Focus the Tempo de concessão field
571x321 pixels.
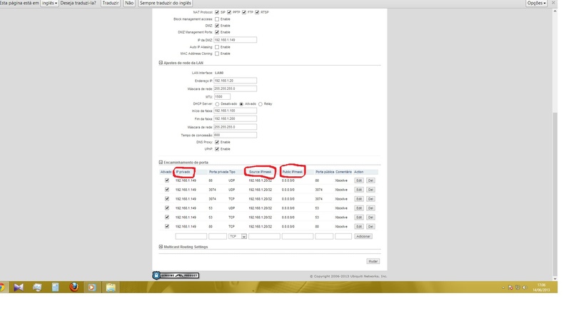point(236,135)
